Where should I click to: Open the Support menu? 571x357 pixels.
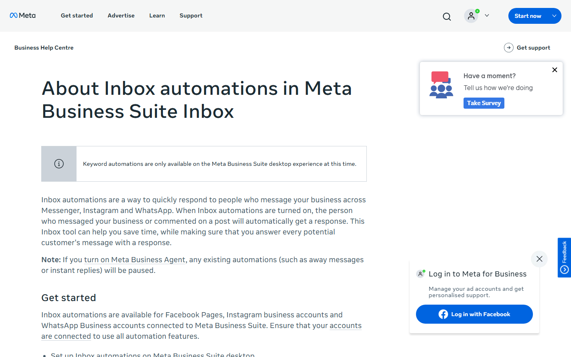click(x=191, y=15)
